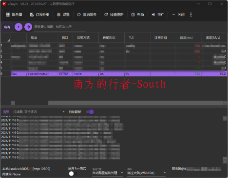Image resolution: width=228 pixels, height=178 pixels.
Task: Click 重启服务 to restart the service
Action: coord(87,15)
